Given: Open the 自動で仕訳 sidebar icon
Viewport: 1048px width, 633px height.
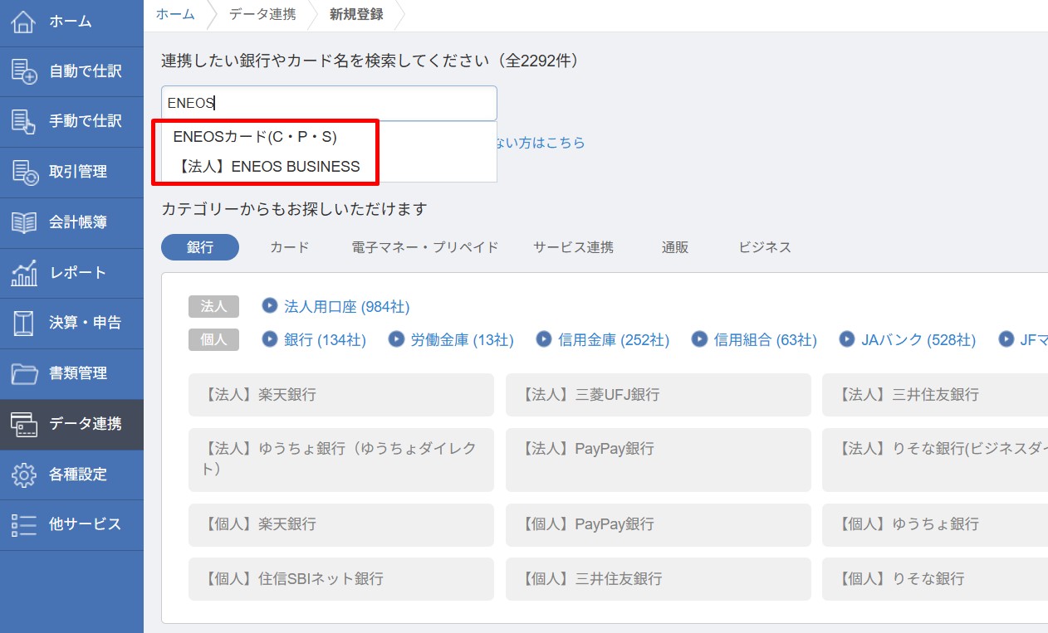Looking at the screenshot, I should pyautogui.click(x=23, y=71).
